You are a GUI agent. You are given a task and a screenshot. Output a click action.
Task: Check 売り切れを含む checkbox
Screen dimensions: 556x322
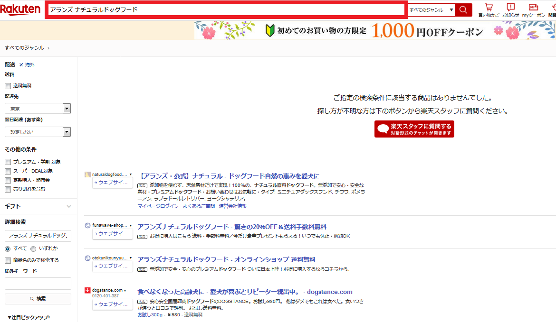(x=8, y=189)
